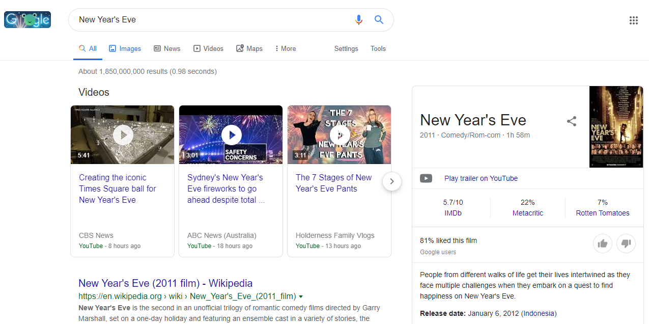Open the Wikipedia result dropdown arrow
Image resolution: width=649 pixels, height=324 pixels.
click(301, 296)
